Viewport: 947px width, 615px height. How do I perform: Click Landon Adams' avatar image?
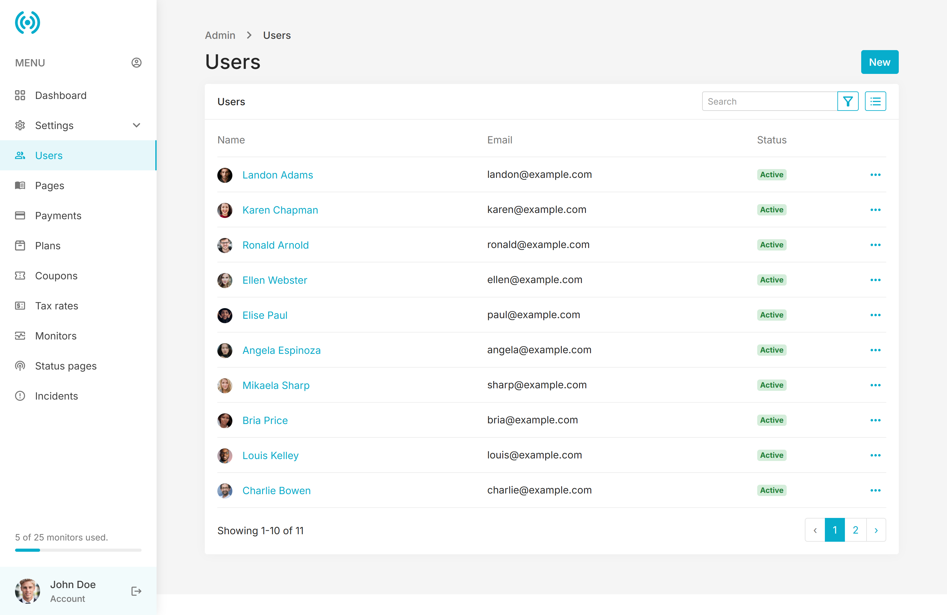(x=225, y=175)
